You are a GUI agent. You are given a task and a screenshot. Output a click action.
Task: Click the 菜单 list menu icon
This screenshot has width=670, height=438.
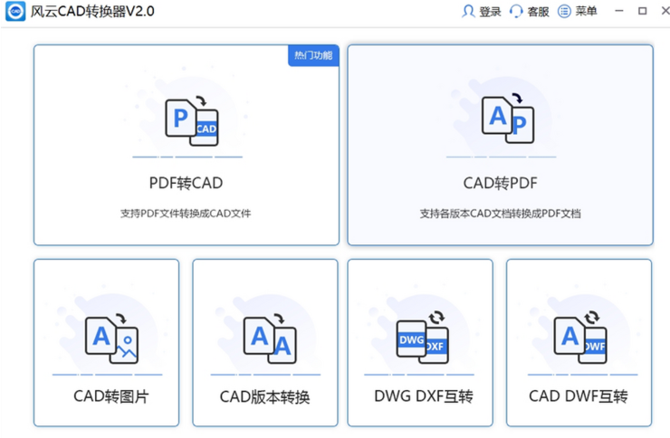(564, 11)
